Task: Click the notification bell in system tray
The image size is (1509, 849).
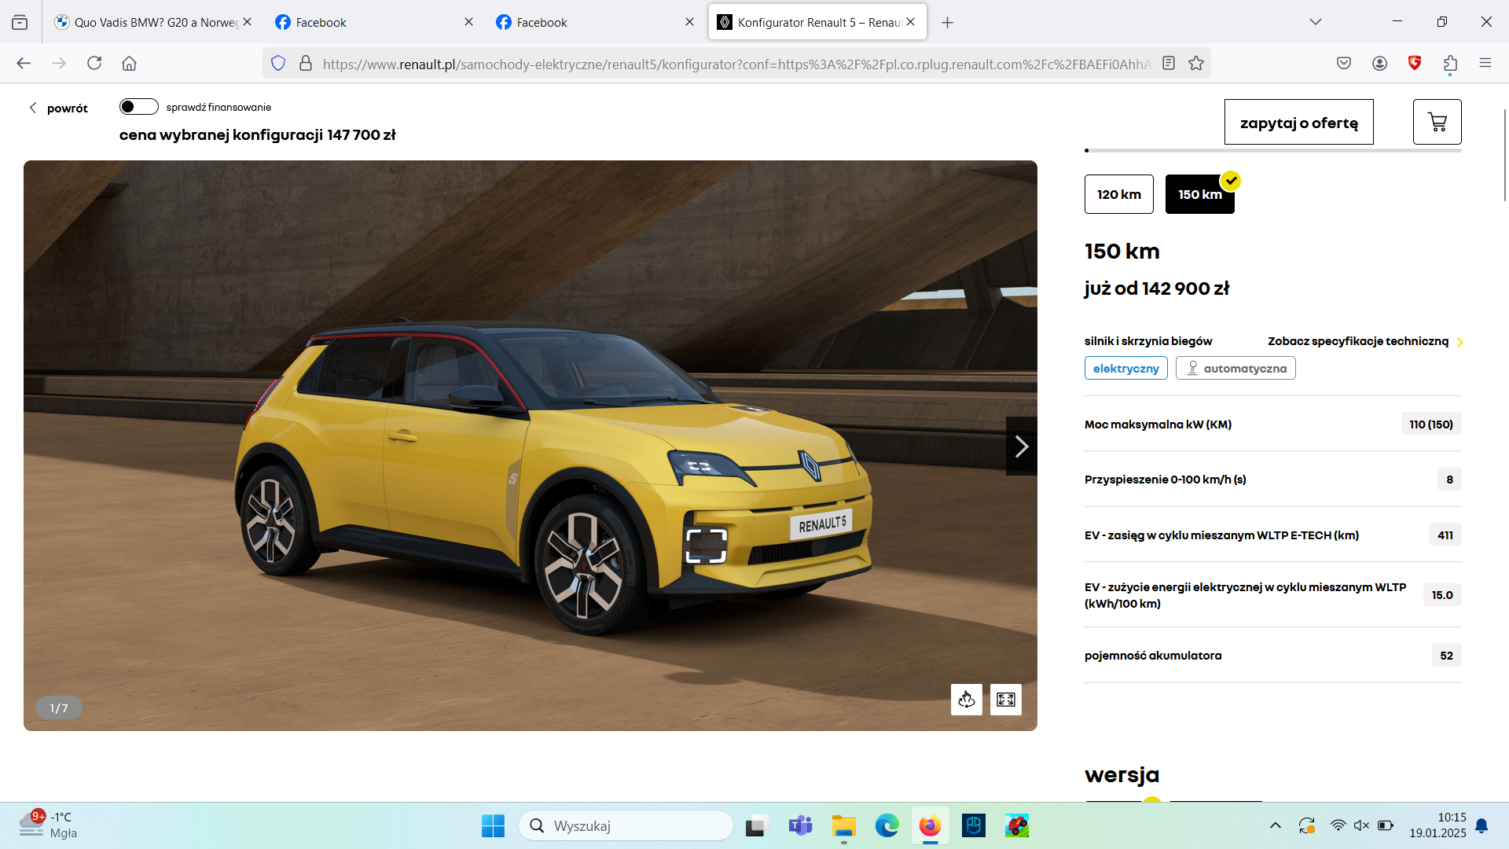Action: 1481,825
